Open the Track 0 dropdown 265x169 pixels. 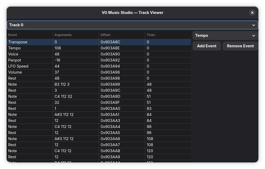(x=132, y=25)
